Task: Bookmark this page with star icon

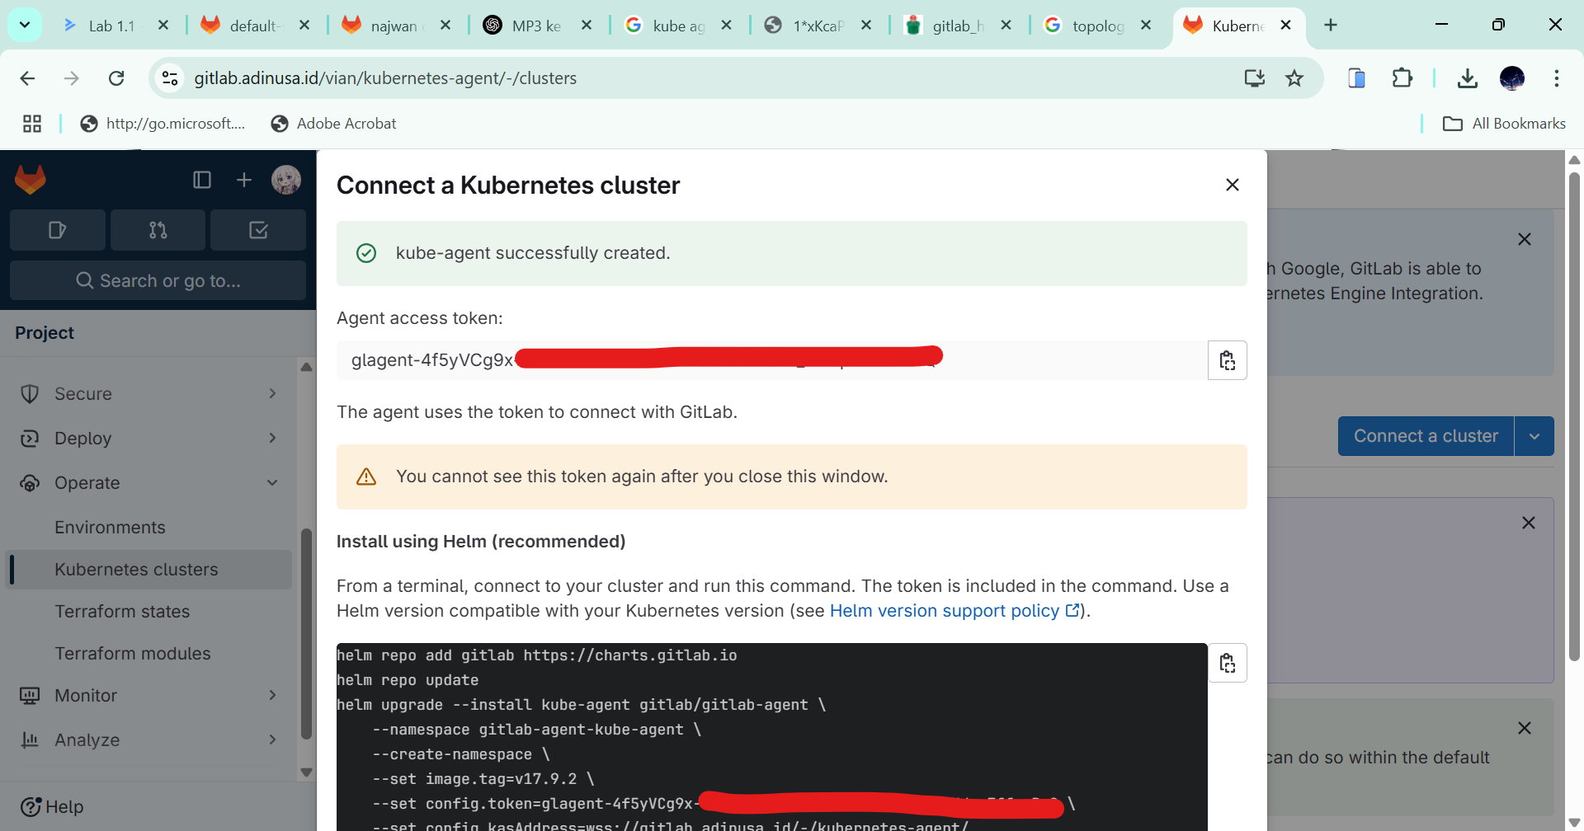Action: [x=1294, y=78]
